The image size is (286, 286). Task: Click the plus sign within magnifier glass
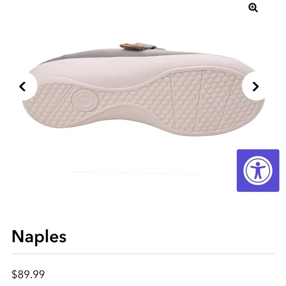point(252,7)
